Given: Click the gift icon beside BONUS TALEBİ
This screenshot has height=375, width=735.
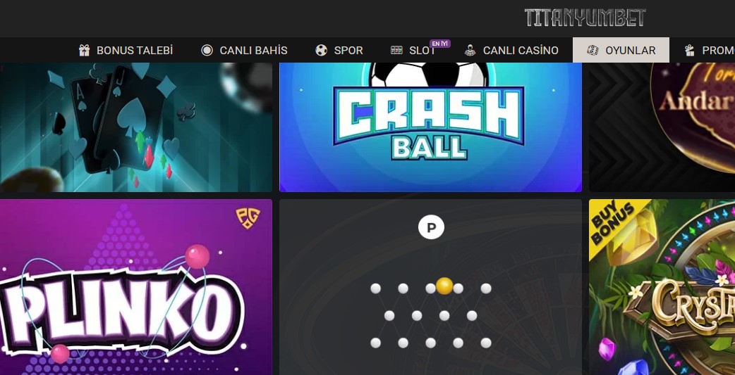Looking at the screenshot, I should (84, 51).
